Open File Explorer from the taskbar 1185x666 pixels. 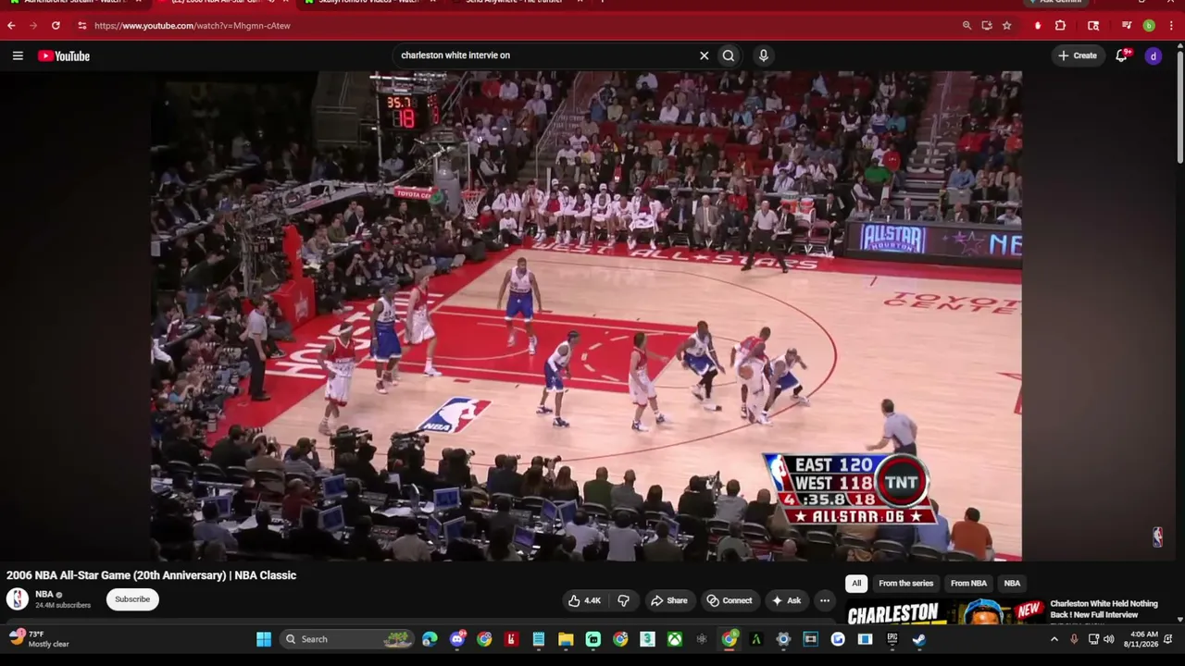pyautogui.click(x=566, y=639)
